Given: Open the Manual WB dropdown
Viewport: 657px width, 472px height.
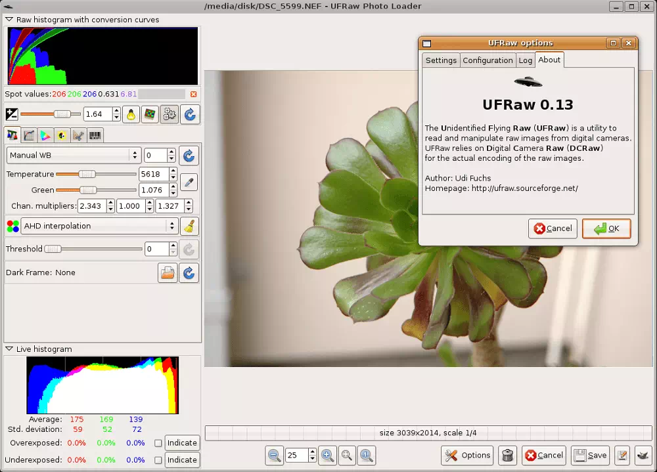Looking at the screenshot, I should pos(74,156).
